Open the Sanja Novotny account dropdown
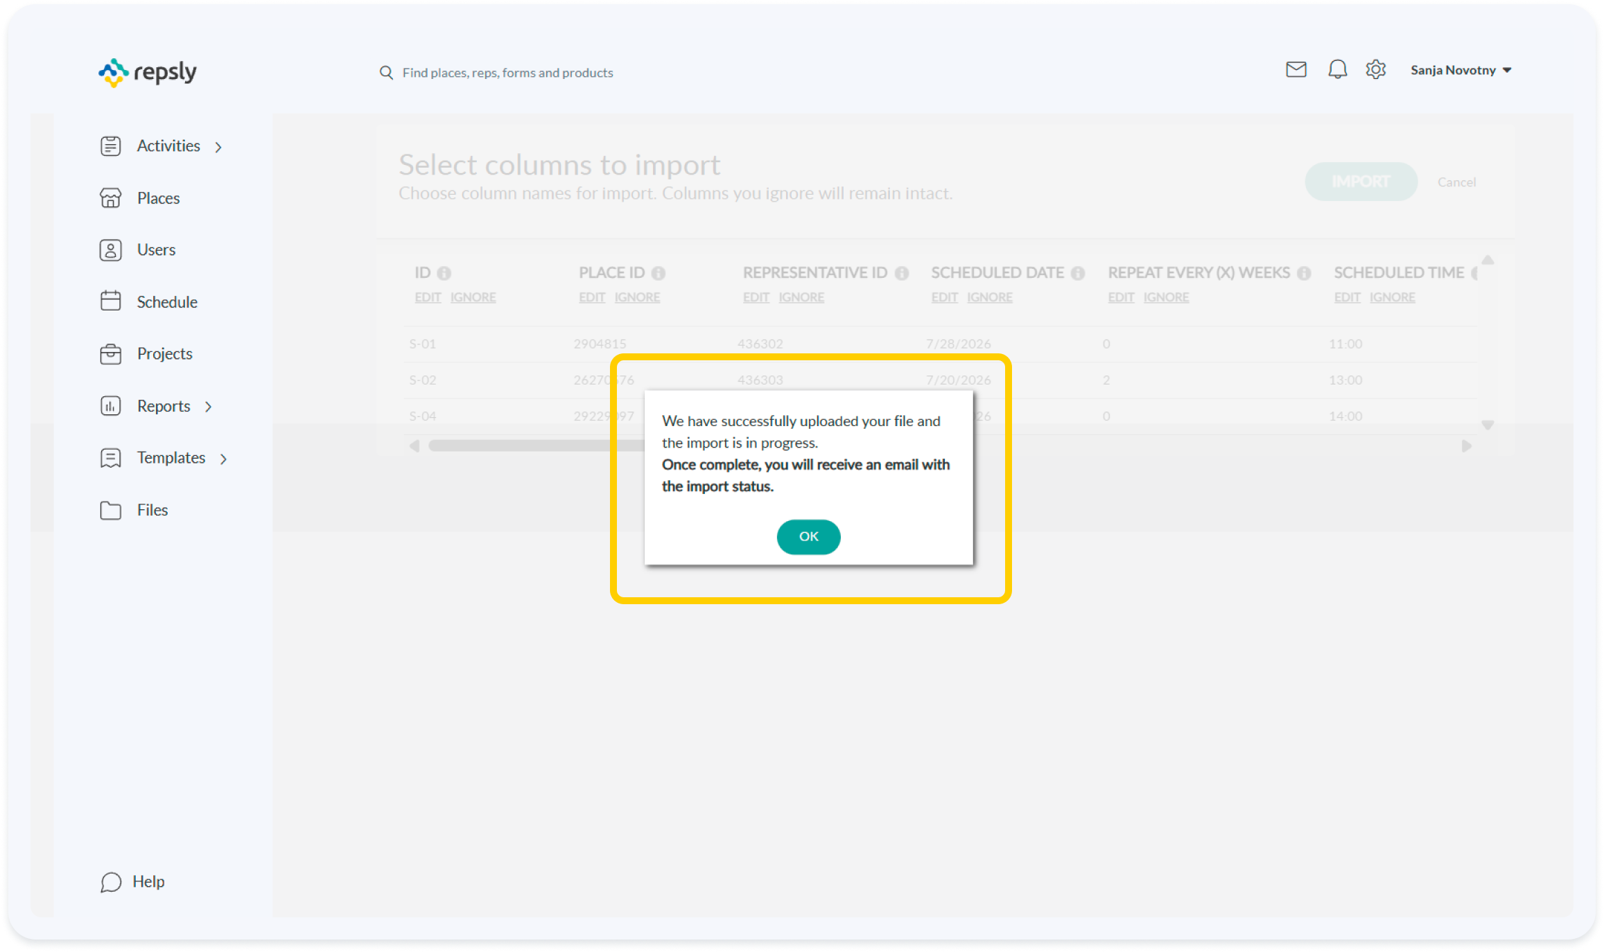This screenshot has height=952, width=1604. point(1461,70)
